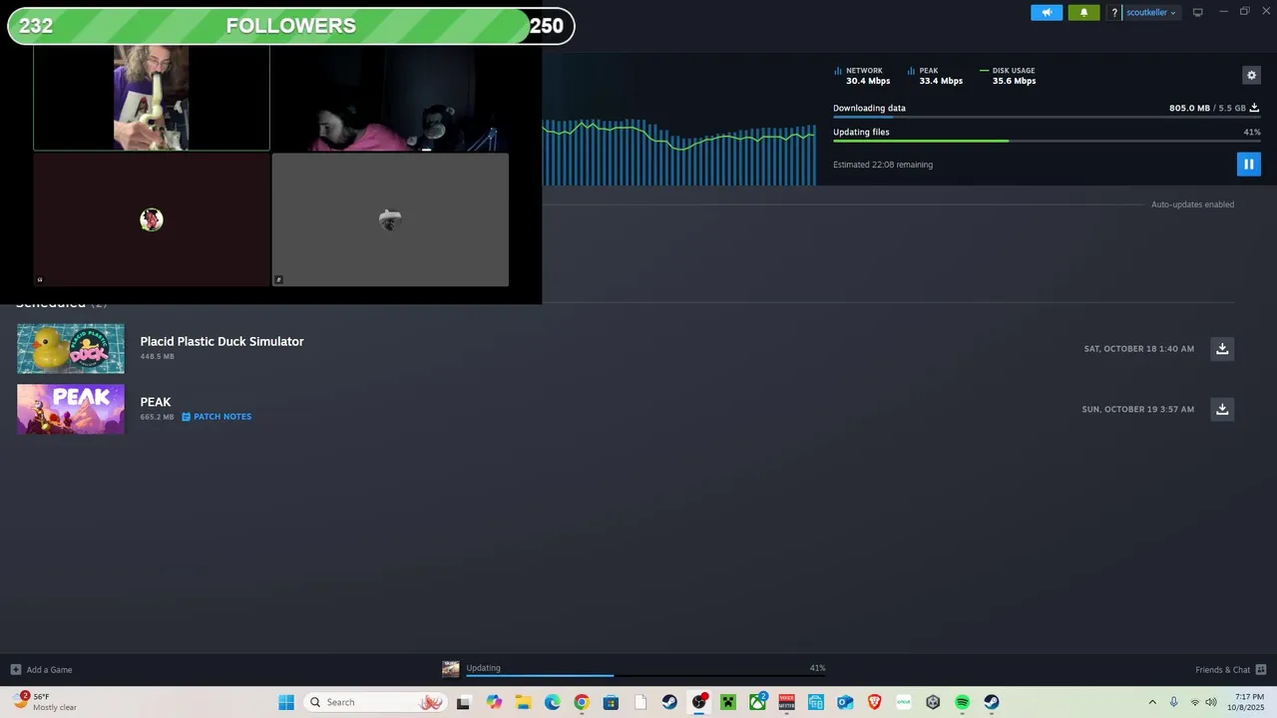
Task: Open the volume speaker tray icon
Action: (x=1211, y=702)
